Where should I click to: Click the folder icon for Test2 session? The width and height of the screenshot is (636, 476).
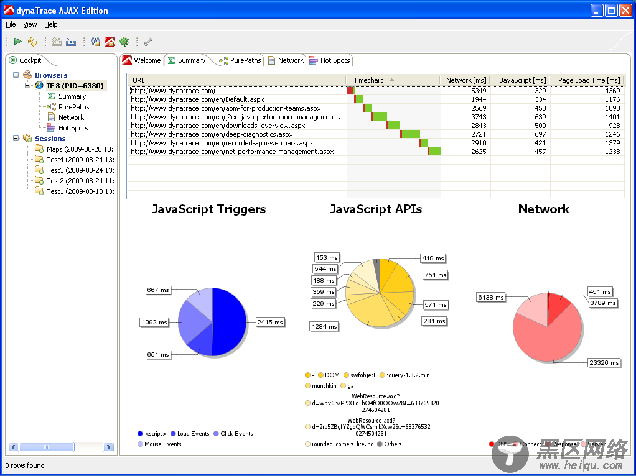(39, 181)
